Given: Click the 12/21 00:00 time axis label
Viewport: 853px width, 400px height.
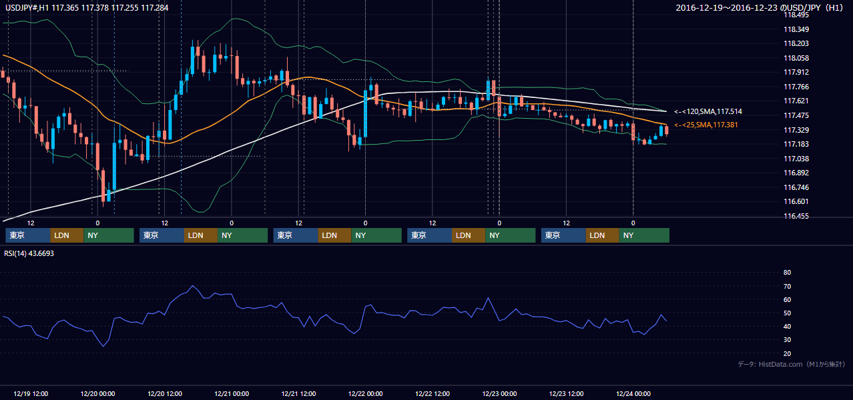Looking at the screenshot, I should (232, 393).
